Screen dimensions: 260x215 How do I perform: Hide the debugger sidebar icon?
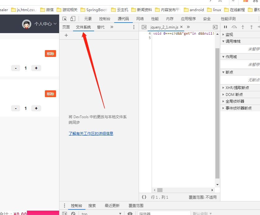(215, 27)
